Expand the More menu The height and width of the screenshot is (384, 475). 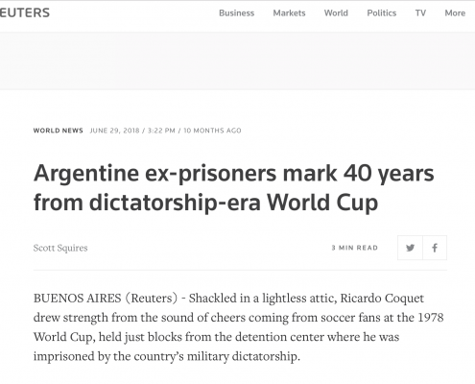tap(455, 13)
